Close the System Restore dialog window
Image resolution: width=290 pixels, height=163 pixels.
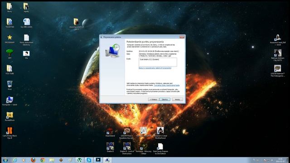click(x=182, y=37)
